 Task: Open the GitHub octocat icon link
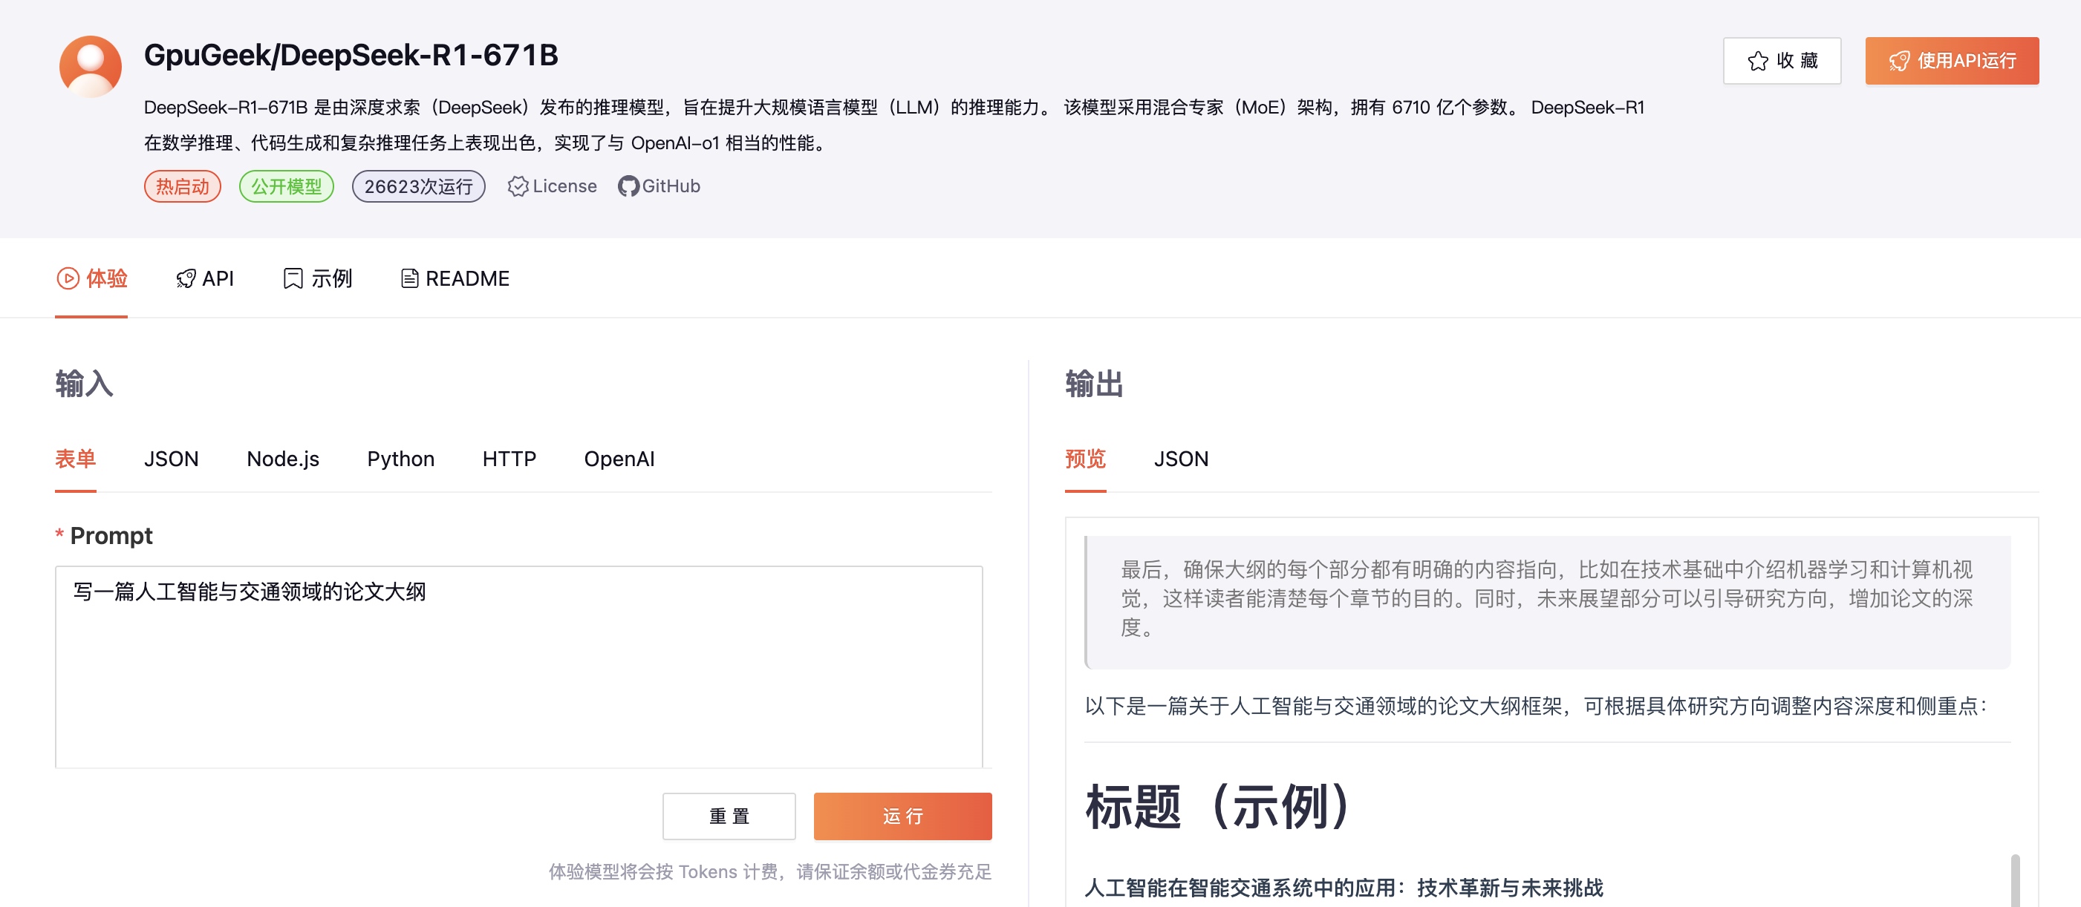pyautogui.click(x=628, y=186)
